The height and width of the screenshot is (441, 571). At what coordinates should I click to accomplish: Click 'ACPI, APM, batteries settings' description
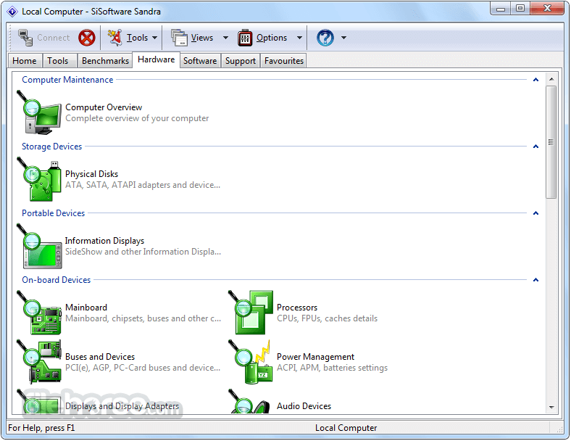(x=333, y=367)
